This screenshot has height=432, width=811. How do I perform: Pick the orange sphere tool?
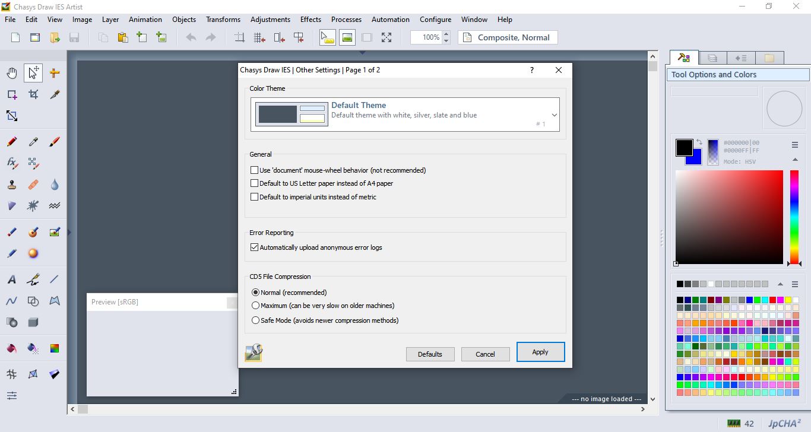click(33, 253)
